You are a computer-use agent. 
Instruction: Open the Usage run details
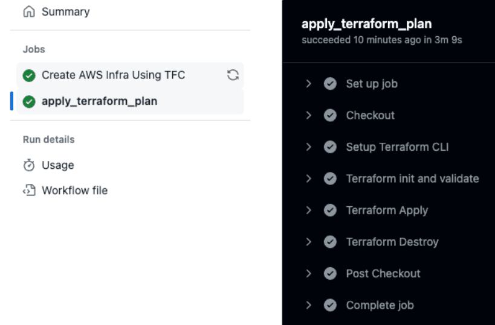pos(57,165)
